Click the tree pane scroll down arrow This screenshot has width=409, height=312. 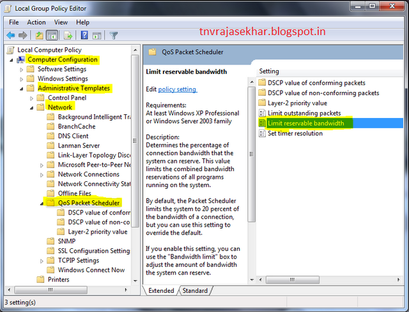135,281
